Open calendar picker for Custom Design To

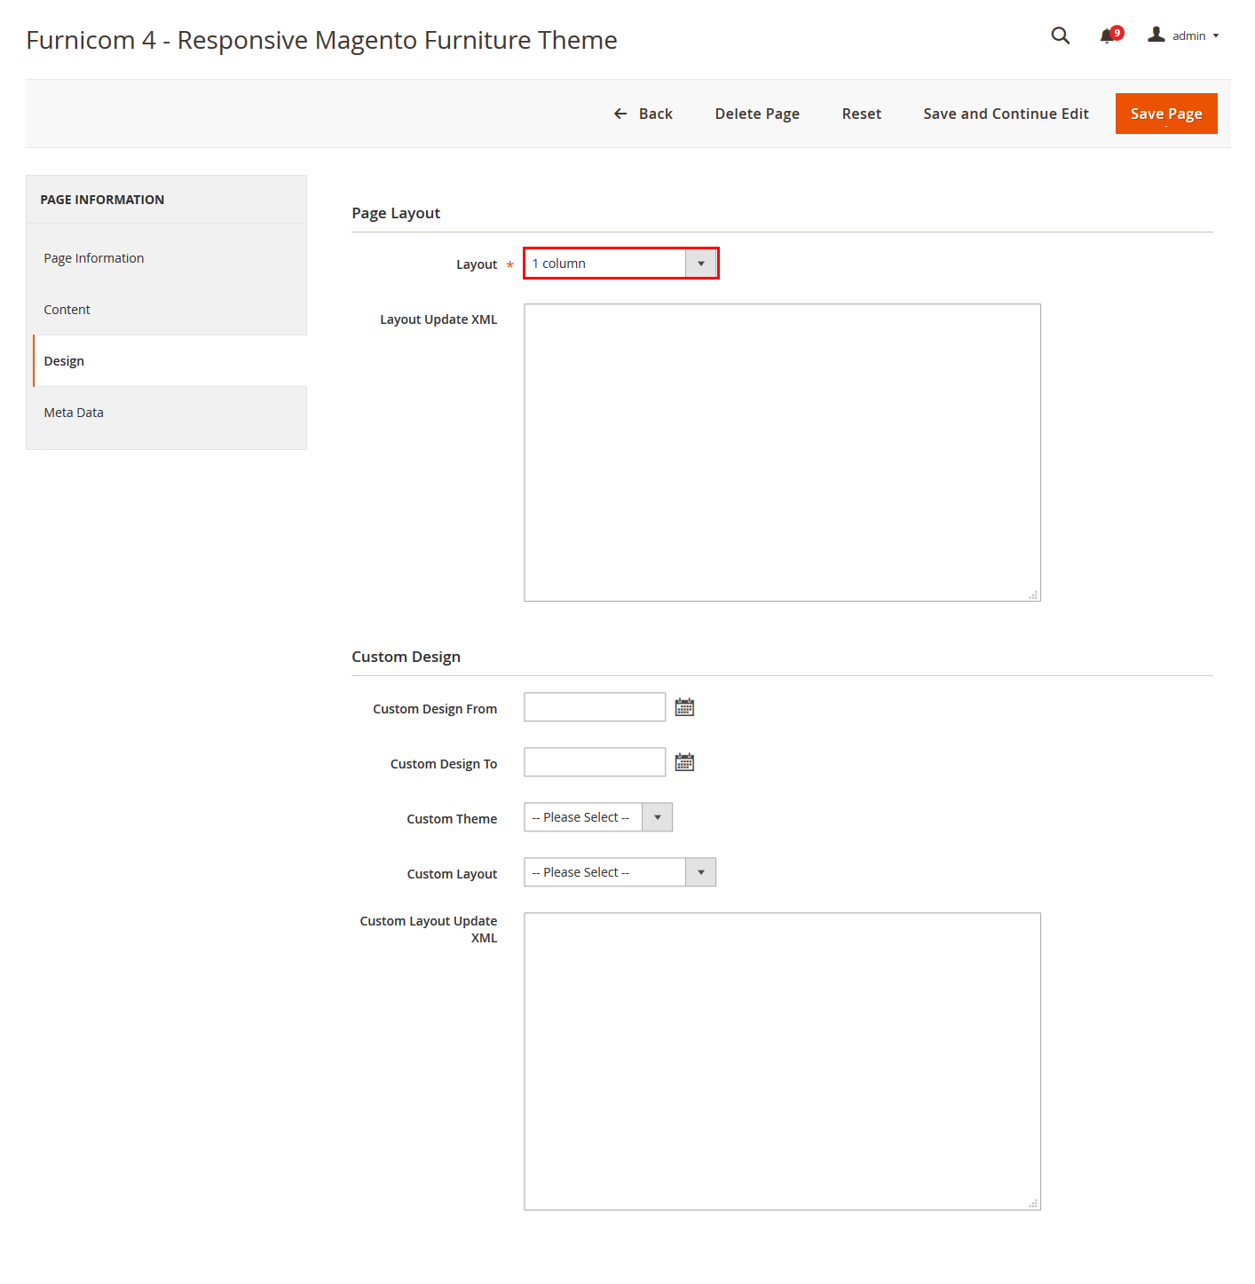pos(684,762)
